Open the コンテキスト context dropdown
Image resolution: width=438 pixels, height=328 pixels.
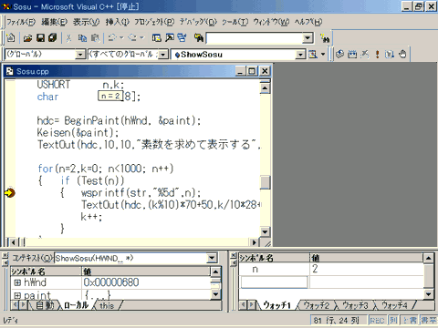click(212, 259)
